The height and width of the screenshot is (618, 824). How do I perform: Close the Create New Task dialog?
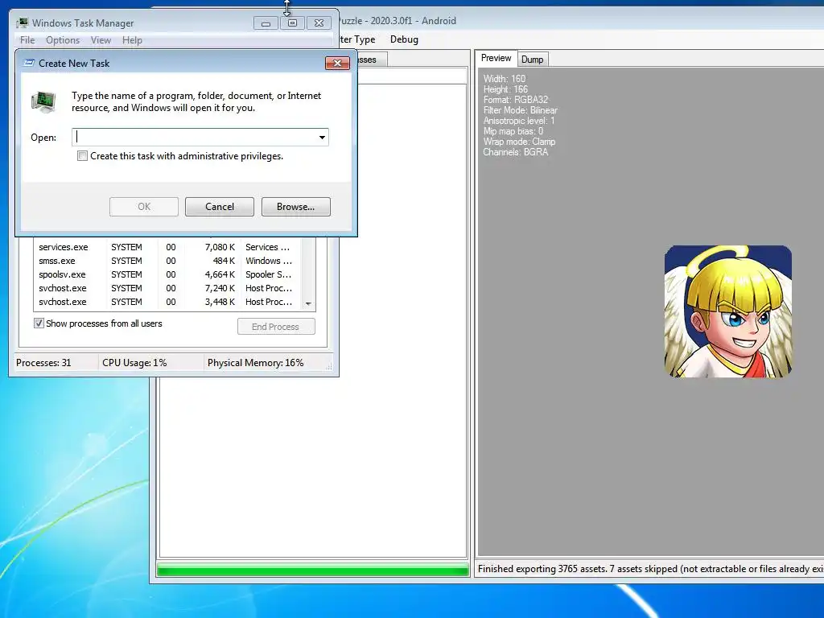tap(337, 63)
